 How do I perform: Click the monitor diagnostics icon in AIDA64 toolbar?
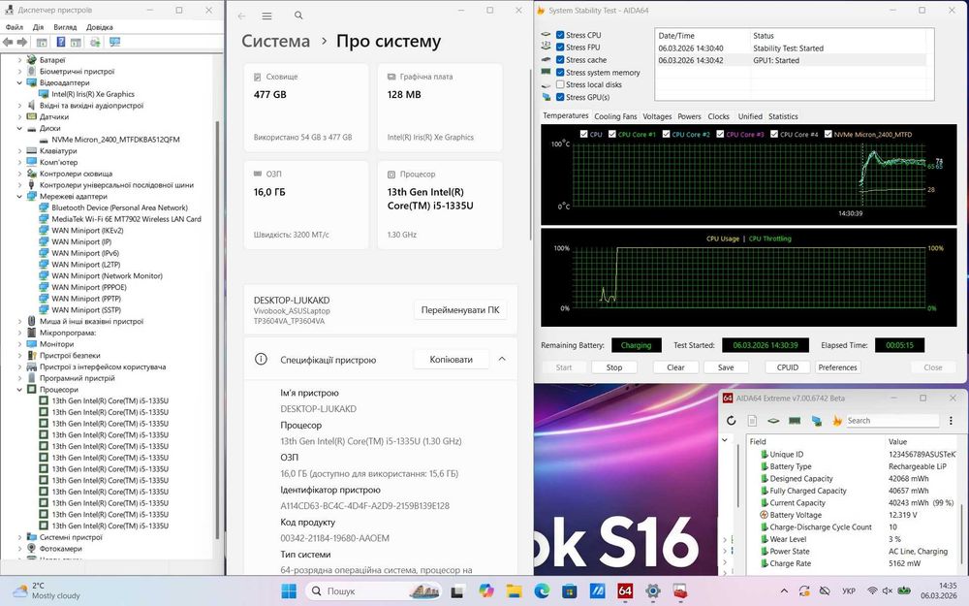(816, 421)
